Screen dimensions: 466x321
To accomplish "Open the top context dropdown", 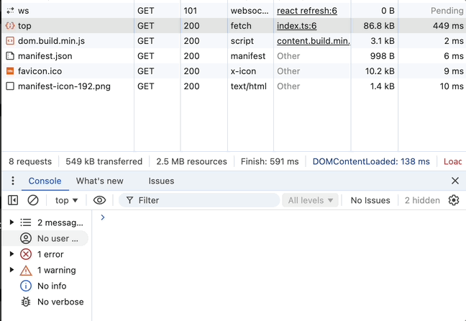I will click(x=67, y=200).
